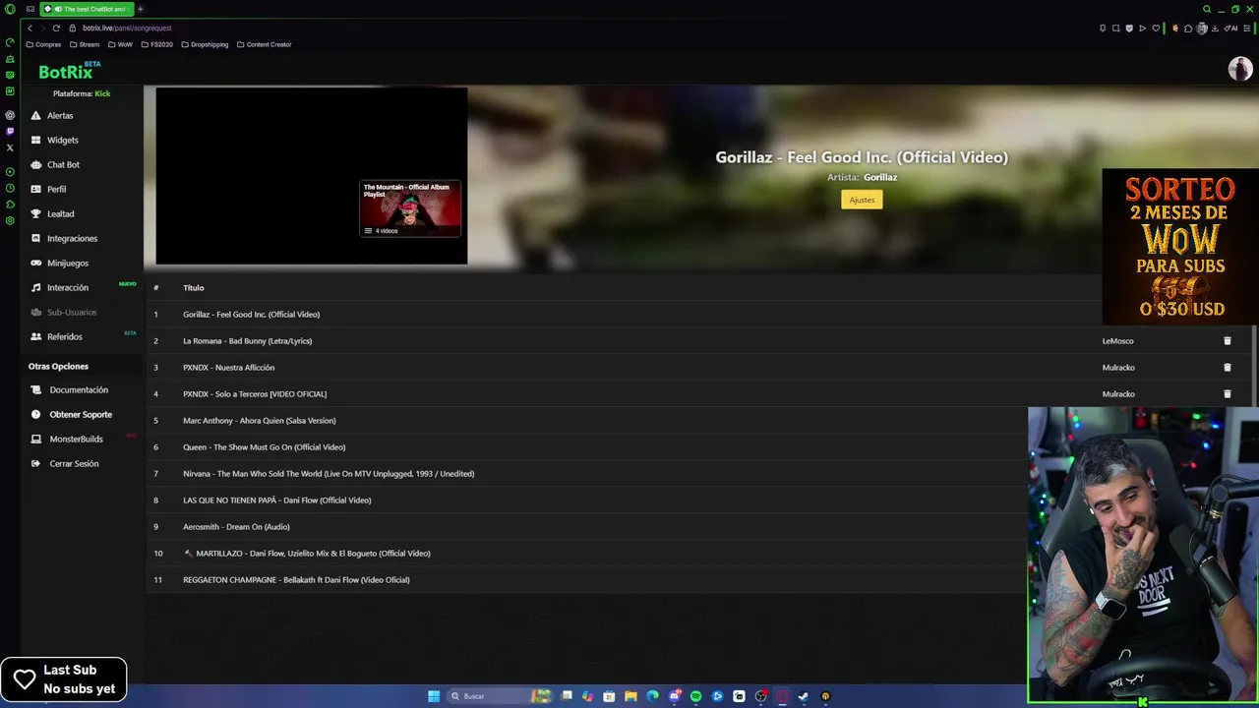Open browser Easy Setup menu icon
This screenshot has height=708, width=1259.
click(1247, 28)
